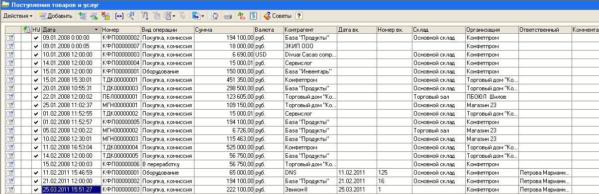
Task: Click the create-based-on document icon
Action: coord(196,16)
